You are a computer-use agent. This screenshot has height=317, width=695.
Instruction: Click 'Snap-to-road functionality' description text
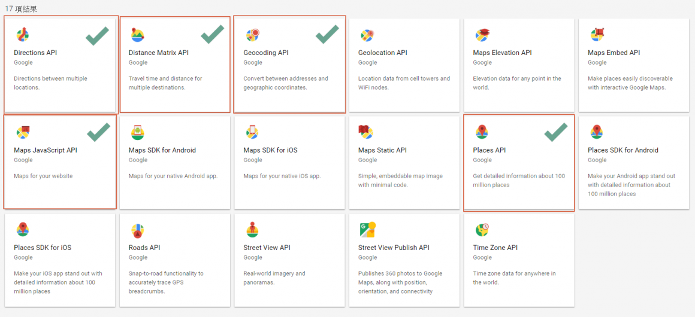[166, 282]
